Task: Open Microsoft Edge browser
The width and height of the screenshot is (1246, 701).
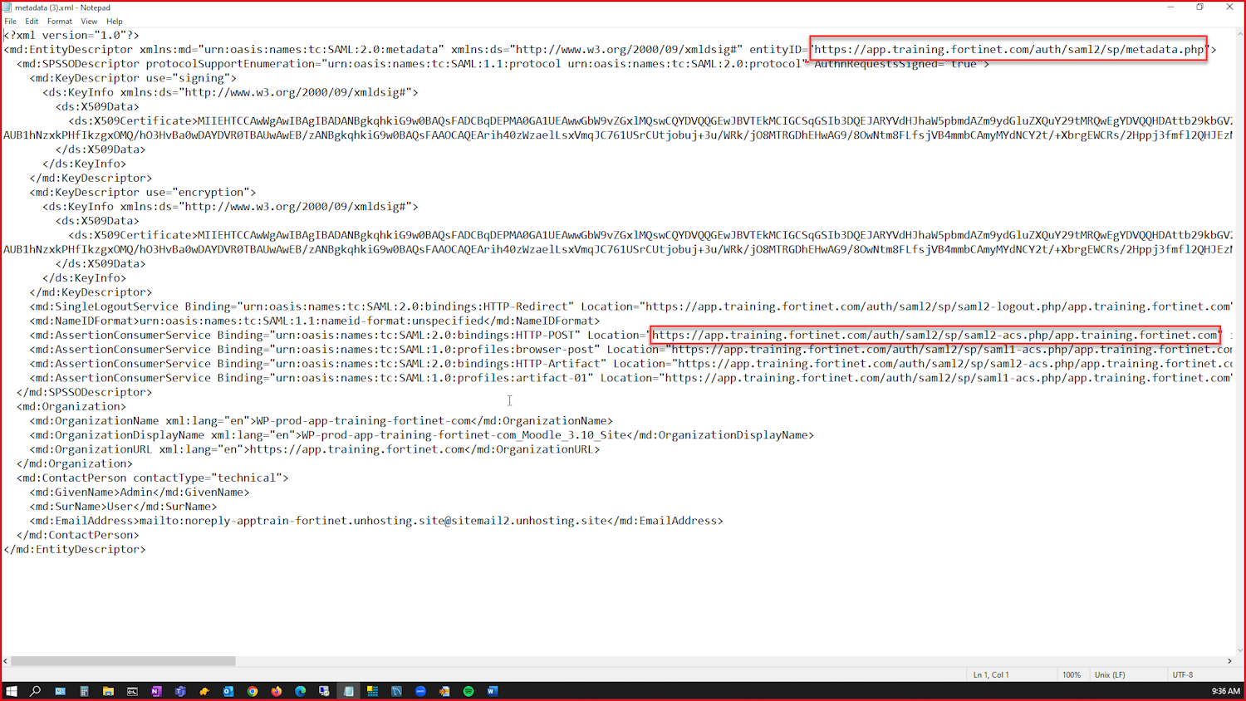Action: pyautogui.click(x=301, y=690)
